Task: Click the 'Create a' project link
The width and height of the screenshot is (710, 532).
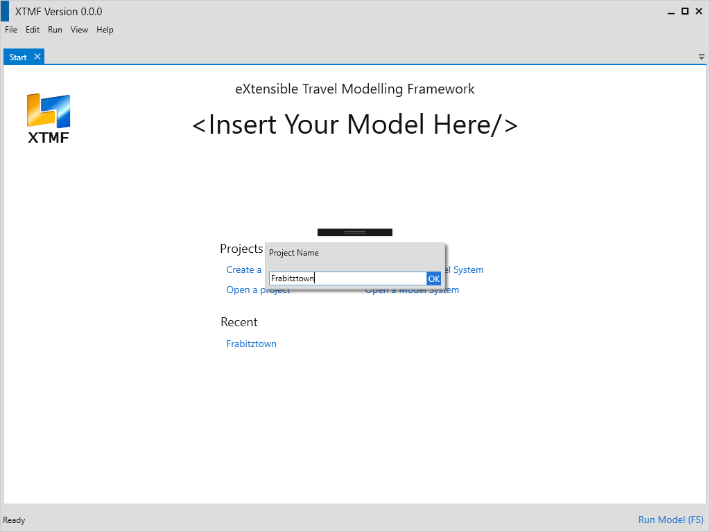Action: click(x=244, y=269)
